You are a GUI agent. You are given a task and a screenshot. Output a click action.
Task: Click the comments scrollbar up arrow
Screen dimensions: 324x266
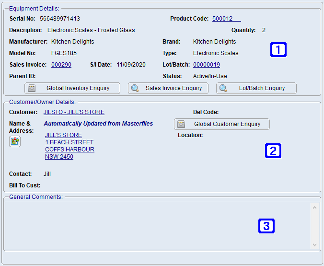coord(315,208)
